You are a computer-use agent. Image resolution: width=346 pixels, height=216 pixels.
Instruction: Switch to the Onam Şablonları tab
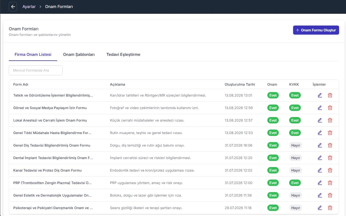pos(79,55)
